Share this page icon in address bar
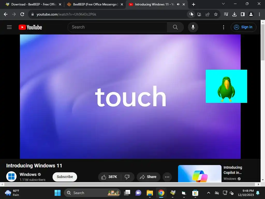The width and height of the screenshot is (265, 199). click(208, 15)
